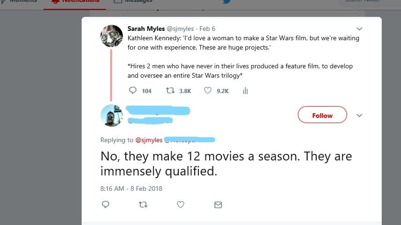Retweet Sarah Myles' tweet with 3.8K retweets

170,91
